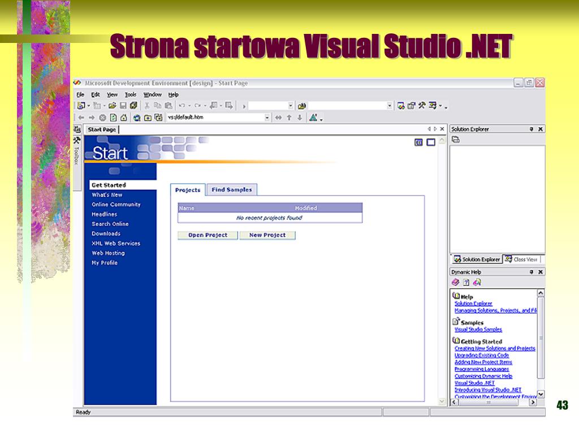Click the Web Back arrow icon
The width and height of the screenshot is (579, 434).
tap(81, 118)
